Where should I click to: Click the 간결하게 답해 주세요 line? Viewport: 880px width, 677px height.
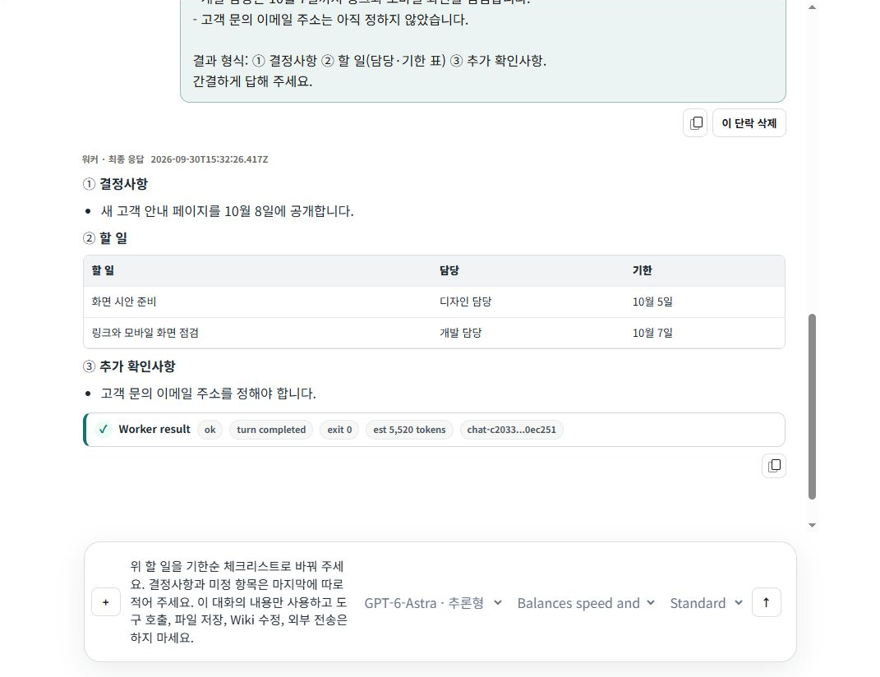click(252, 81)
